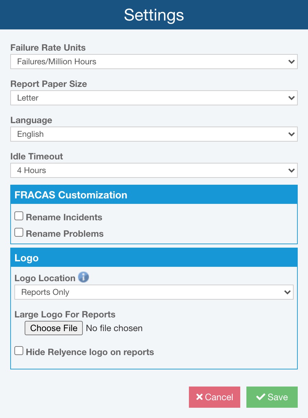Enable the Rename Incidents checkbox
Image resolution: width=308 pixels, height=418 pixels.
[19, 216]
